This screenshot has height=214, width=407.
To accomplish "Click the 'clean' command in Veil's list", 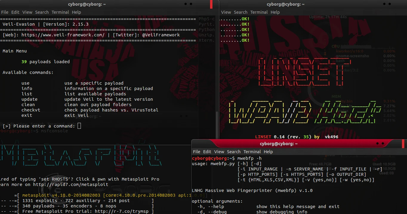I will [x=28, y=105].
